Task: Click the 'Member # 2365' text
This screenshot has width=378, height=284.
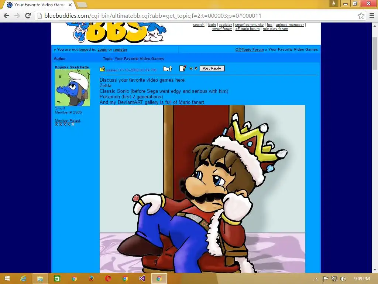Action: (x=68, y=112)
